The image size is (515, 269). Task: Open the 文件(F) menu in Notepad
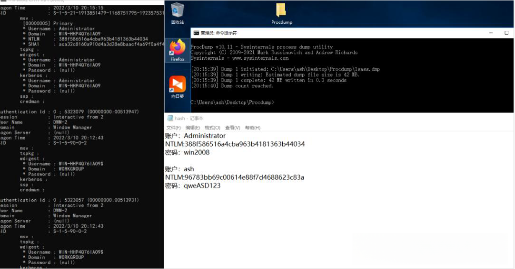173,128
